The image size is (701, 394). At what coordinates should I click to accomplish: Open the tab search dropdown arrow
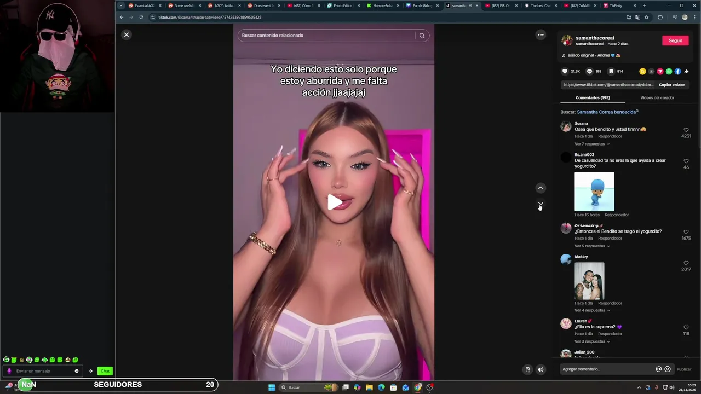point(121,5)
